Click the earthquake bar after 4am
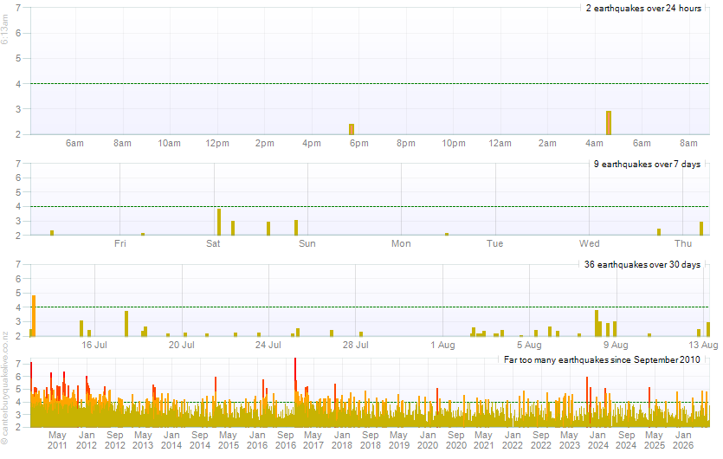 pyautogui.click(x=609, y=123)
